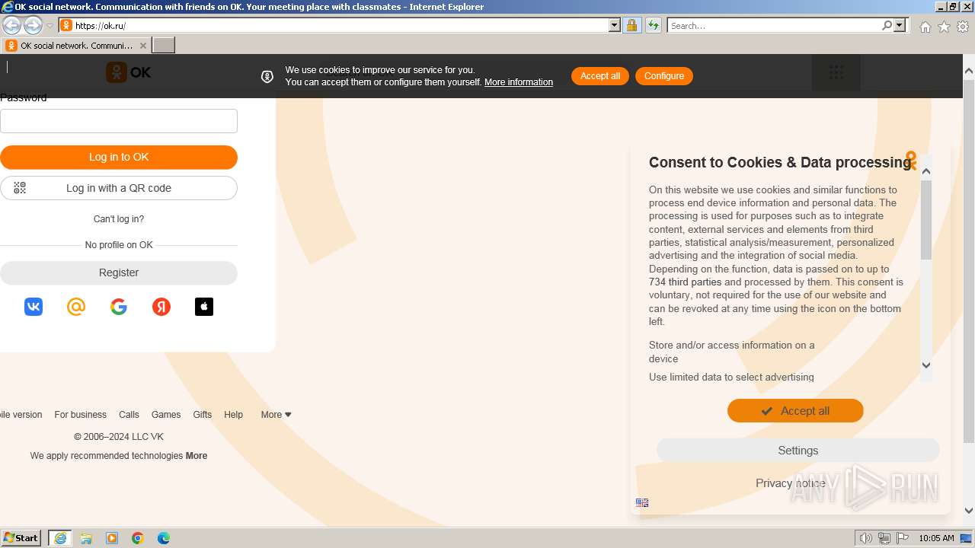The width and height of the screenshot is (975, 548).
Task: Click the Action Center flag in the tray
Action: pyautogui.click(x=903, y=538)
